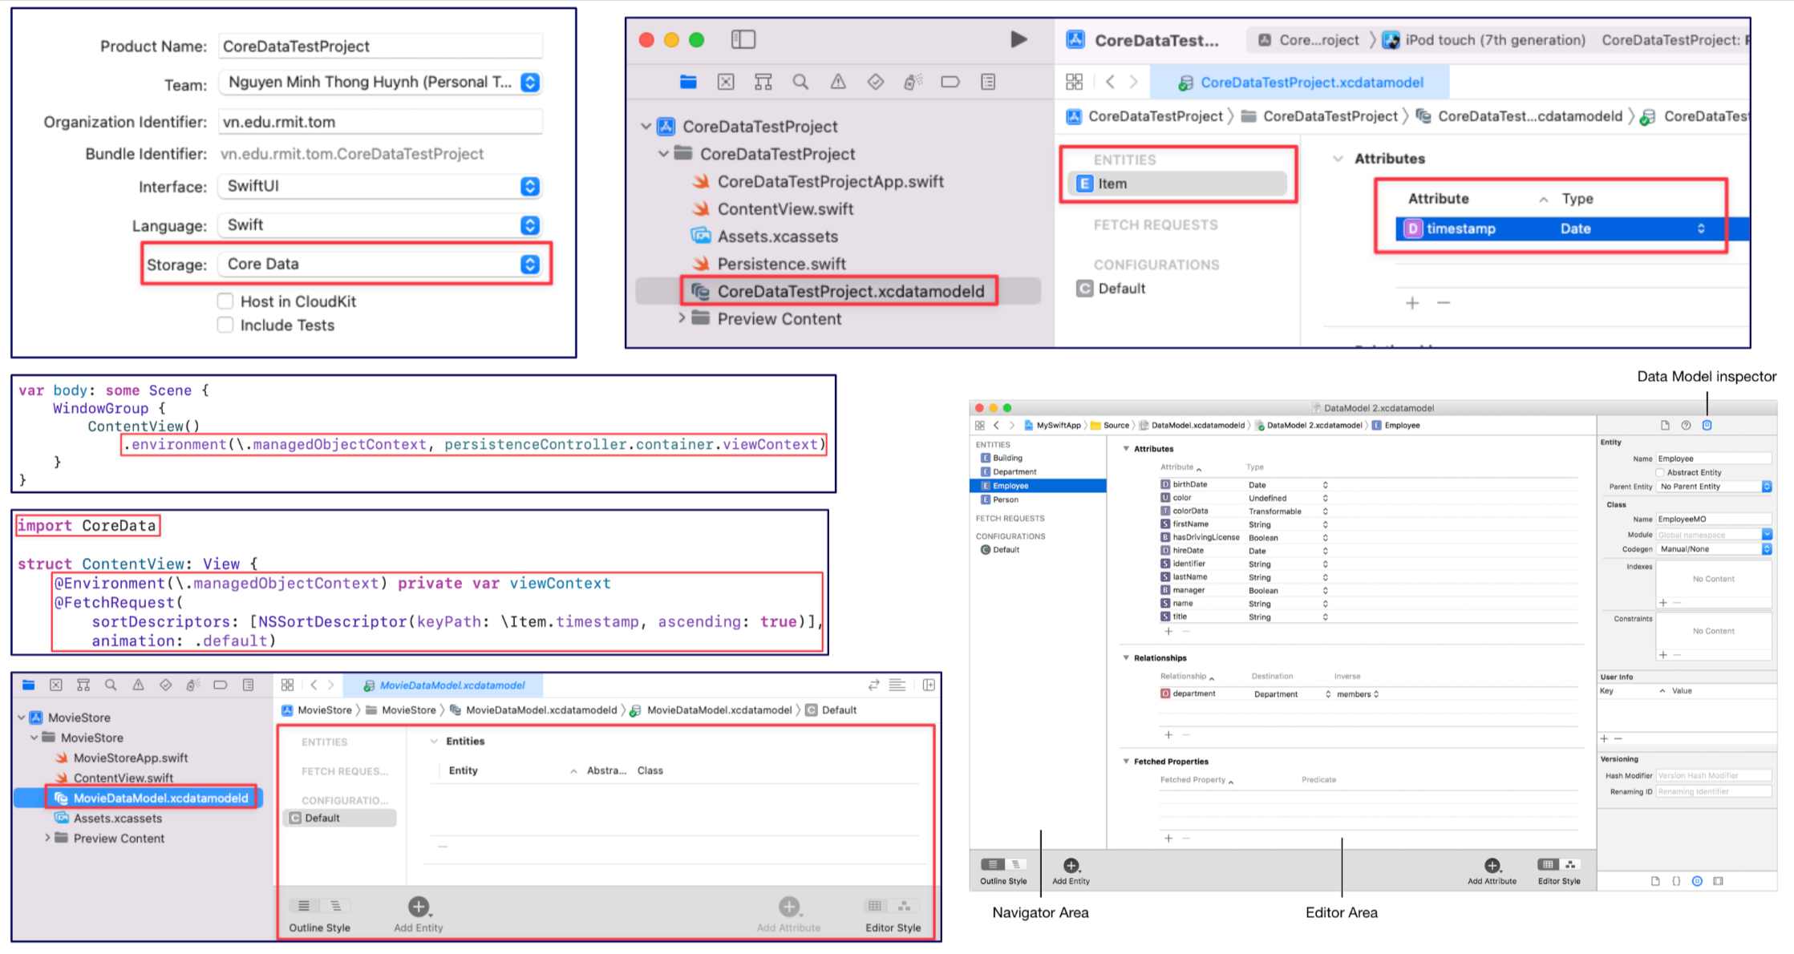Select the issue navigator warning icon
Viewport: 1794px width, 954px height.
pos(837,81)
